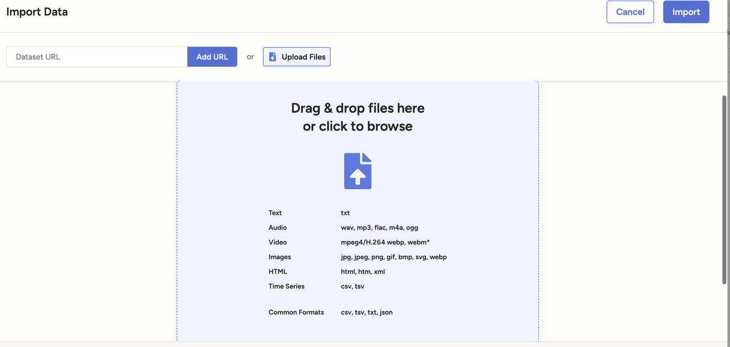Select the 'Audio' format label
Viewport: 730px width, 347px height.
(x=278, y=228)
